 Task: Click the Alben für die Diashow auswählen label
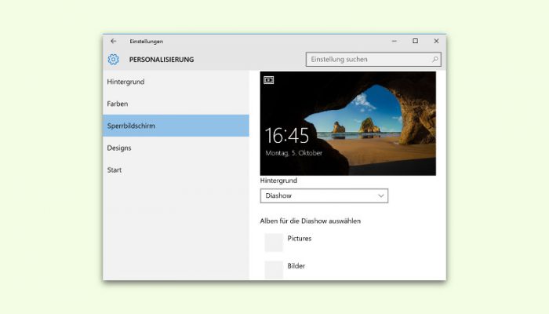coord(310,221)
